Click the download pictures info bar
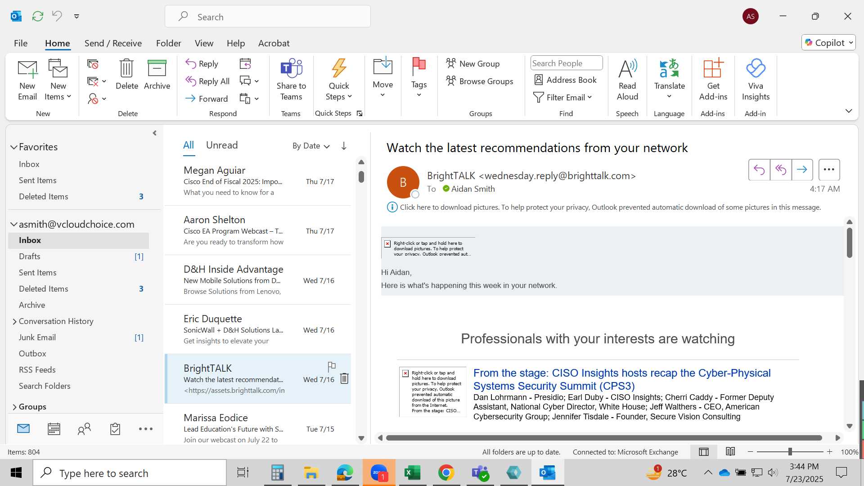864x486 pixels. tap(604, 207)
